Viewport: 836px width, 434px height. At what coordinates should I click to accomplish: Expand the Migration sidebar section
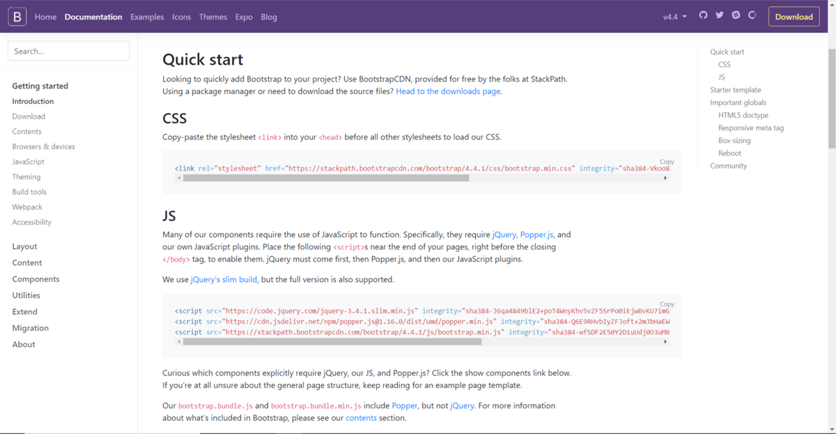pos(30,328)
